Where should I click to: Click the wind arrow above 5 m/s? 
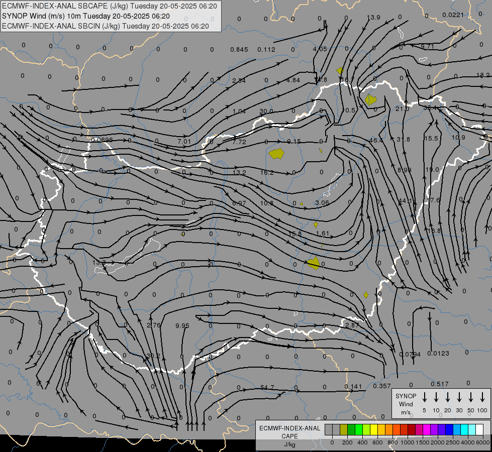425,397
